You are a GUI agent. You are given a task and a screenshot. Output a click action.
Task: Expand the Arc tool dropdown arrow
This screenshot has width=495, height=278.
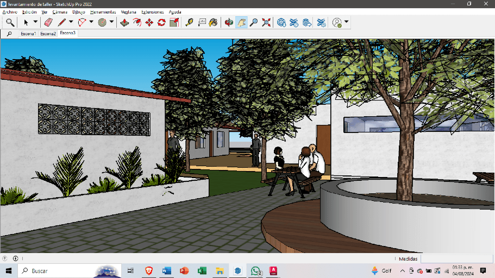(x=91, y=22)
